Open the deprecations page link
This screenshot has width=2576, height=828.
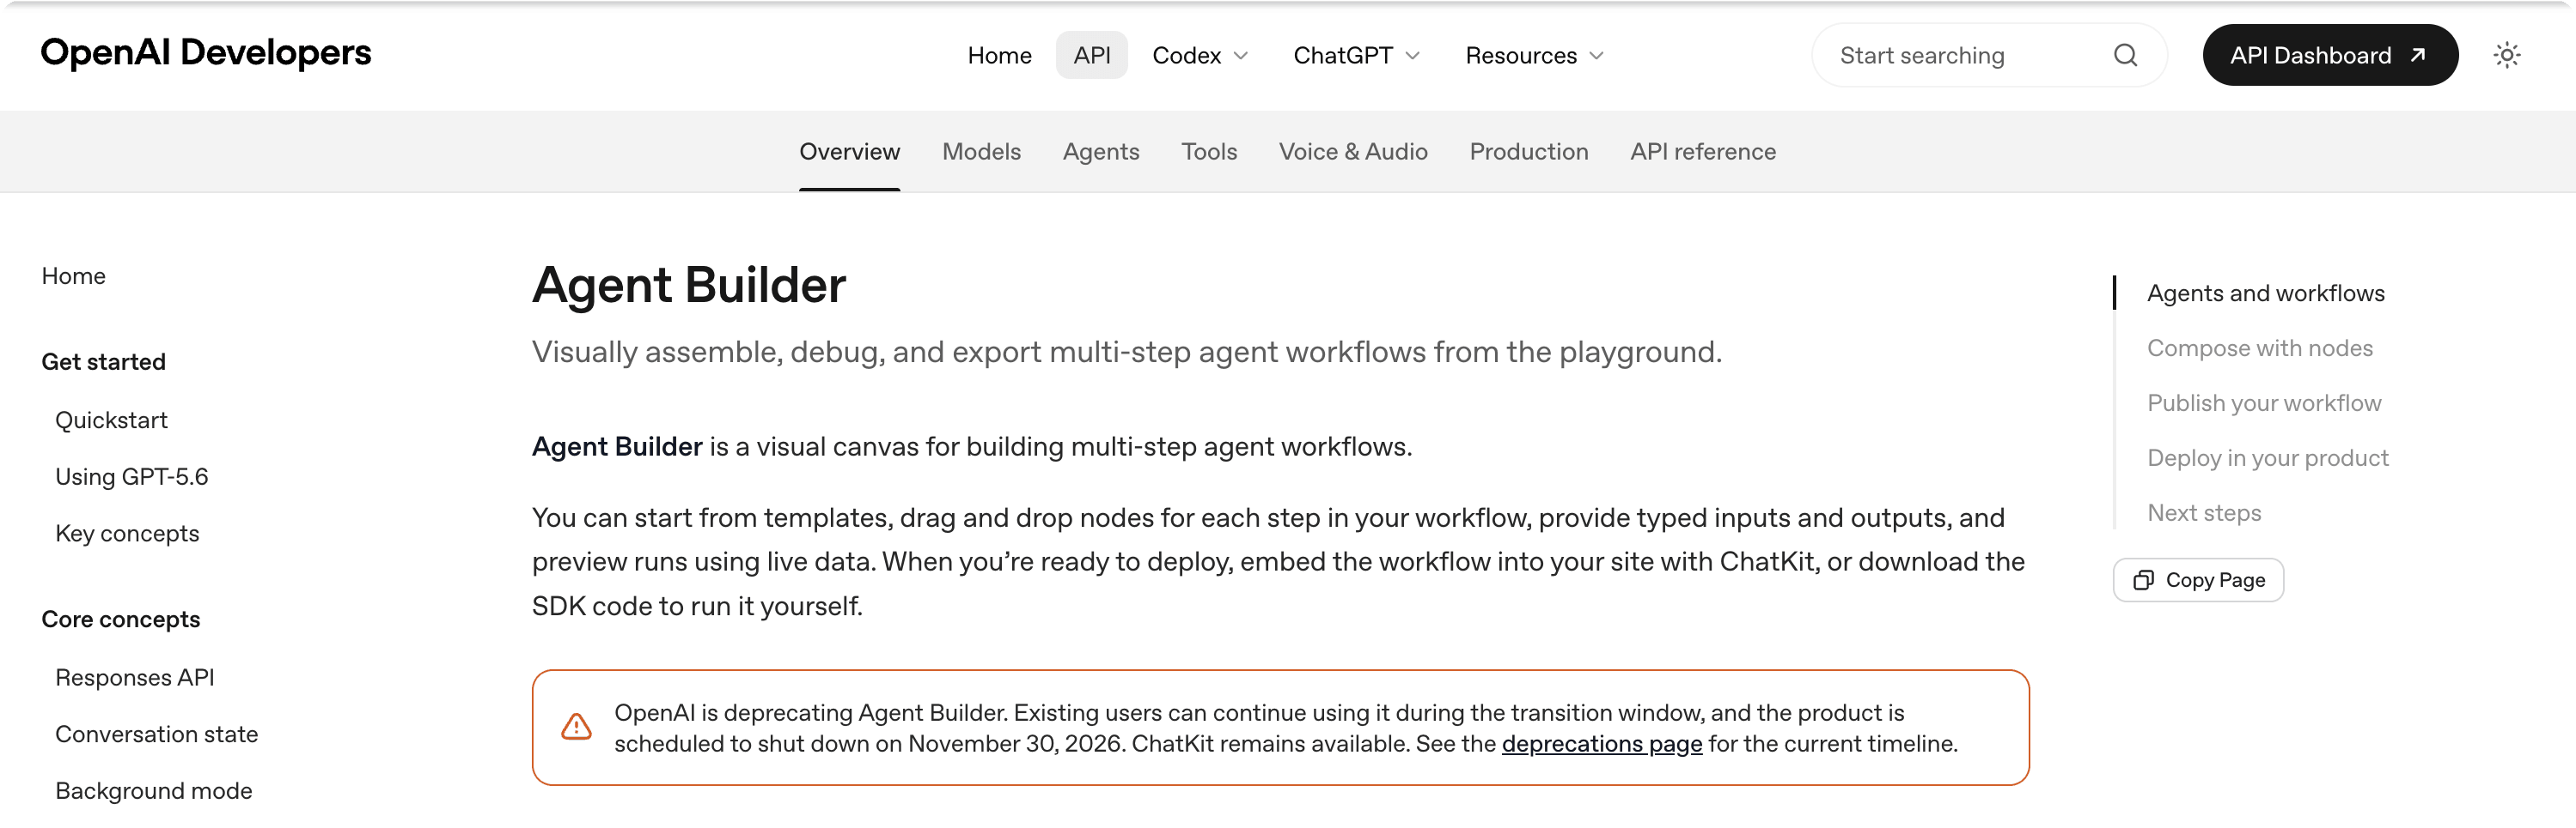coord(1601,744)
